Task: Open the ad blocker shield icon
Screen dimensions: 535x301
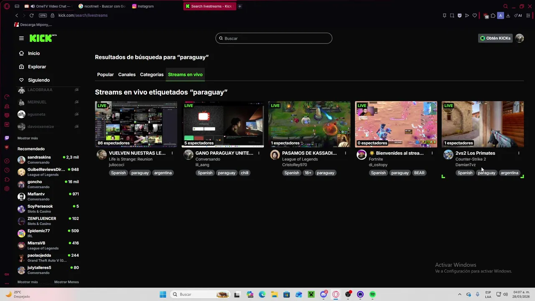Action: (459, 15)
